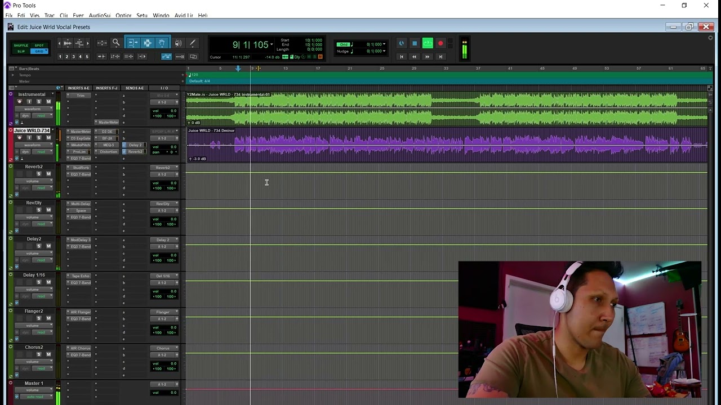Image resolution: width=721 pixels, height=405 pixels.
Task: Click the Fast Forward button
Action: [x=427, y=56]
